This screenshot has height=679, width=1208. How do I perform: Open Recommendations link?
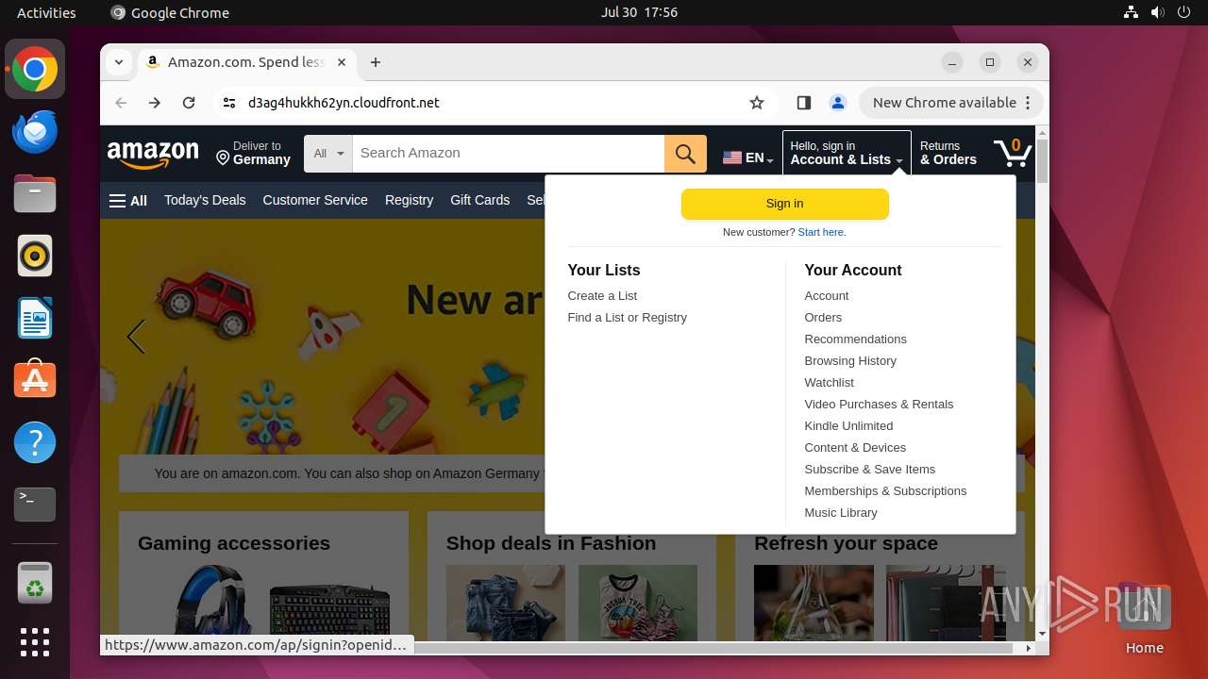[x=855, y=339]
